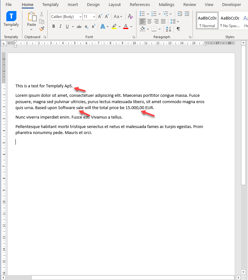
Task: Toggle italic formatting
Action: point(60,26)
